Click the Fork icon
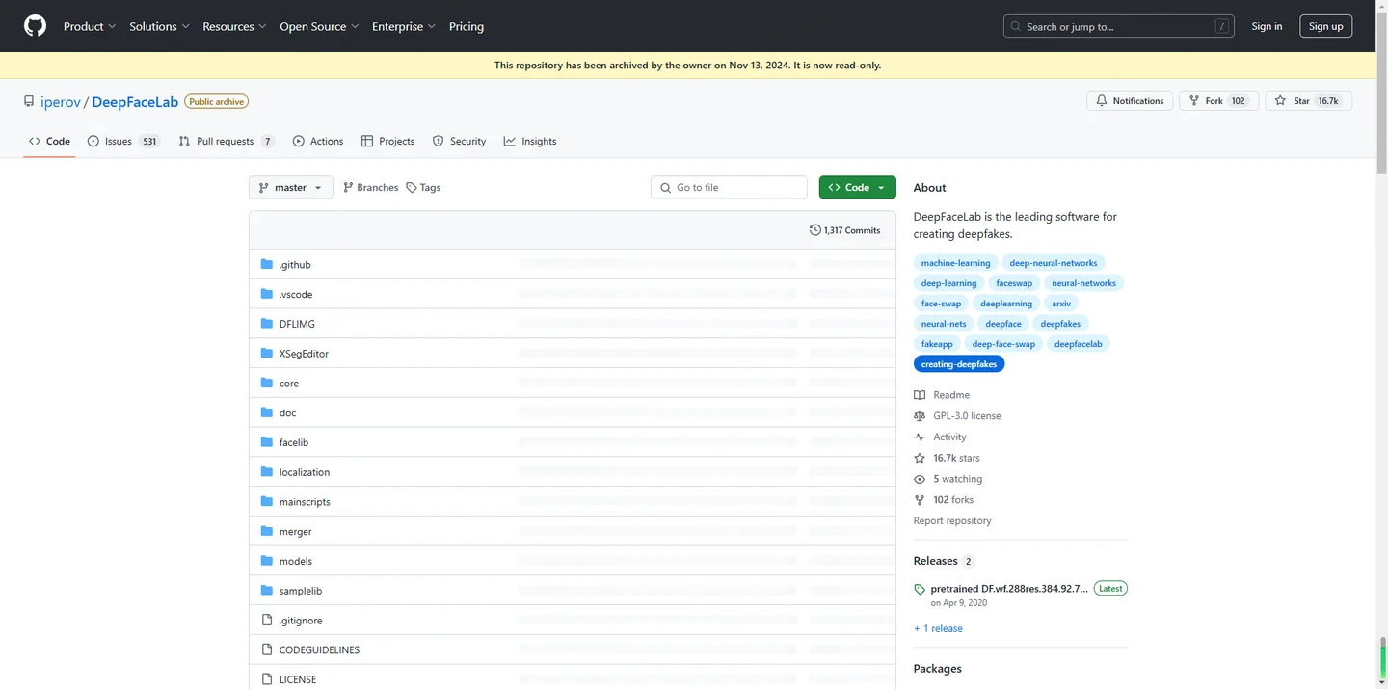Viewport: 1388px width, 689px height. point(1194,101)
